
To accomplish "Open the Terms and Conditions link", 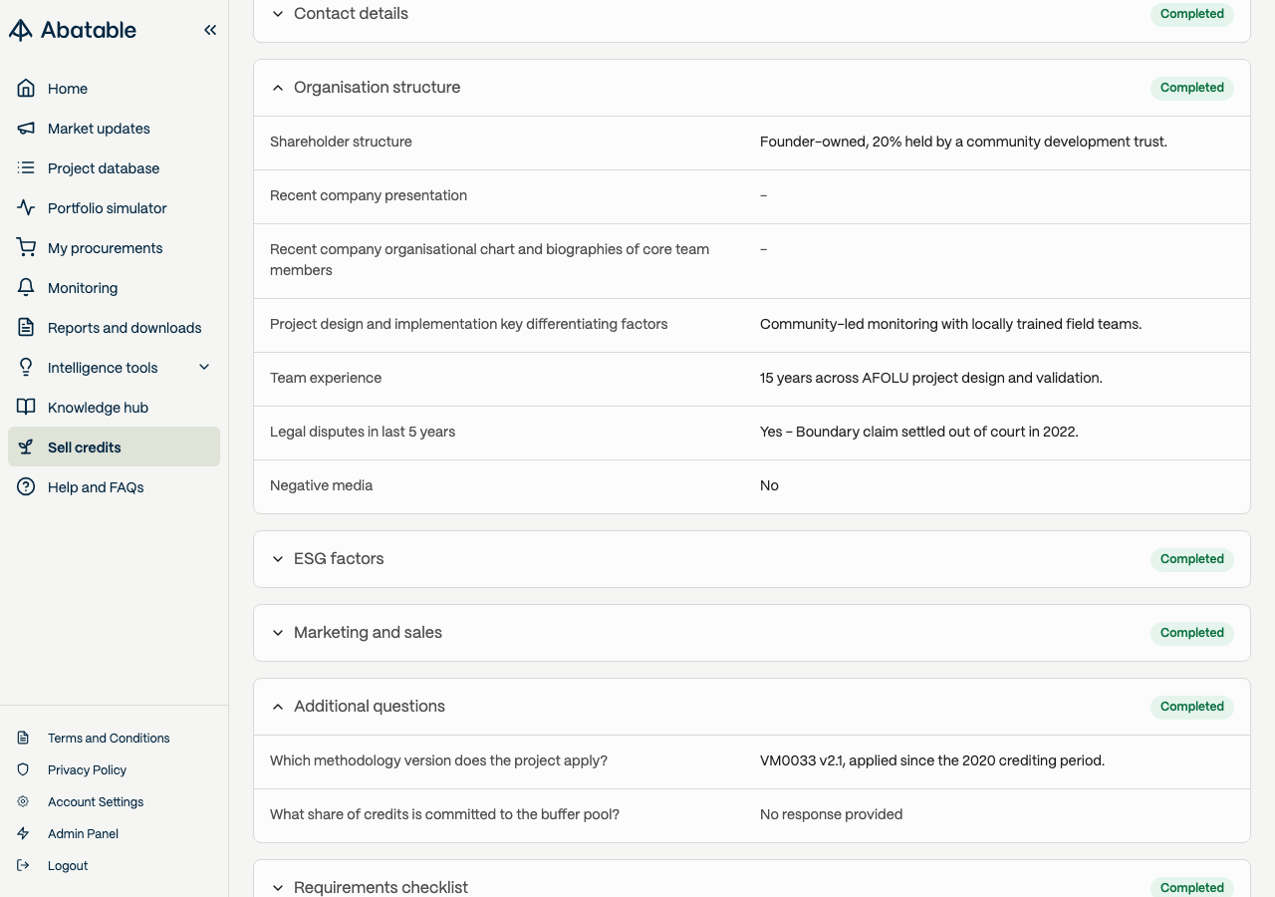I will 109,739.
